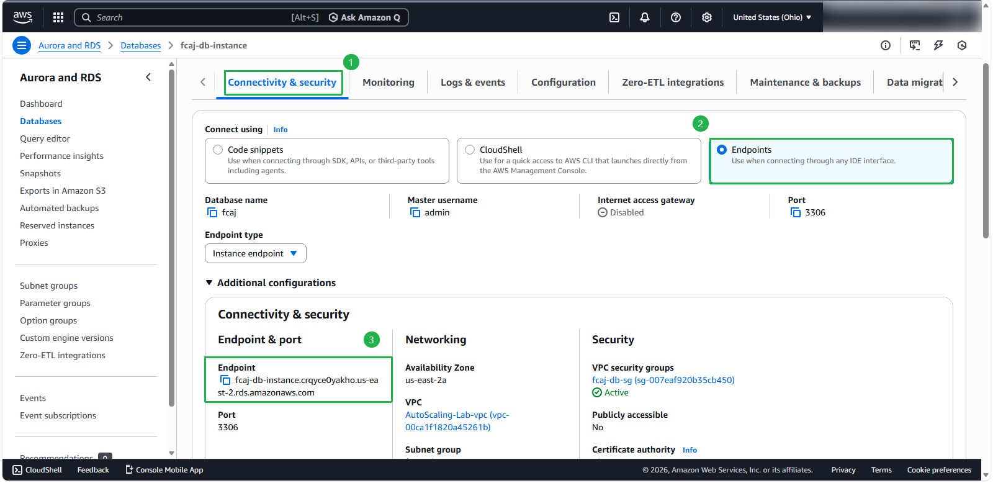Open the Logs & events tab
Image resolution: width=993 pixels, height=483 pixels.
(473, 82)
